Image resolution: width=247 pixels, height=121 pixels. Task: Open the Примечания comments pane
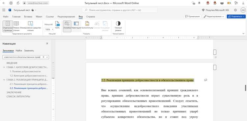[x=192, y=16]
